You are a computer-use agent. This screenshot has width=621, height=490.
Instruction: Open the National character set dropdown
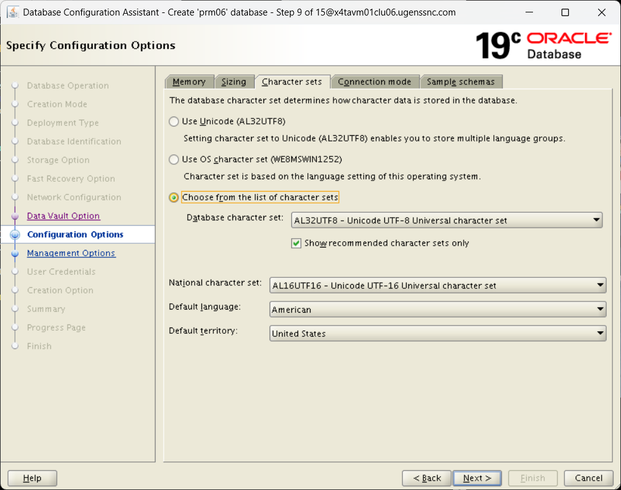tap(438, 285)
